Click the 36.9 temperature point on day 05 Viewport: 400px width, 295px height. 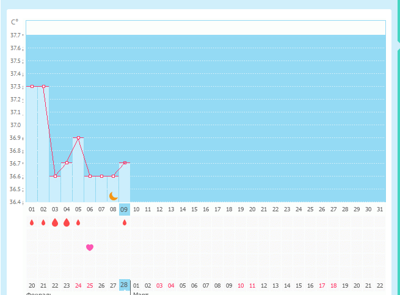78,138
